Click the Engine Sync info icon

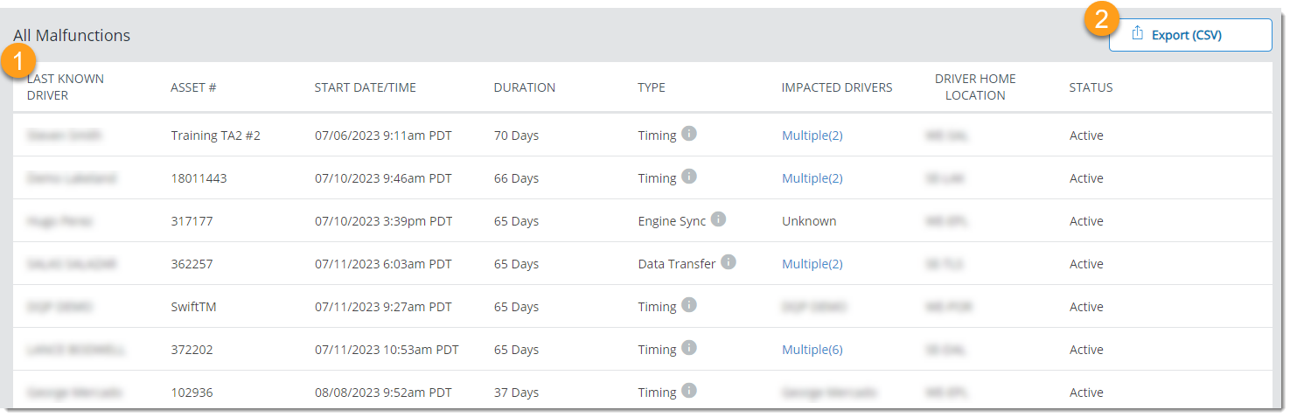718,219
